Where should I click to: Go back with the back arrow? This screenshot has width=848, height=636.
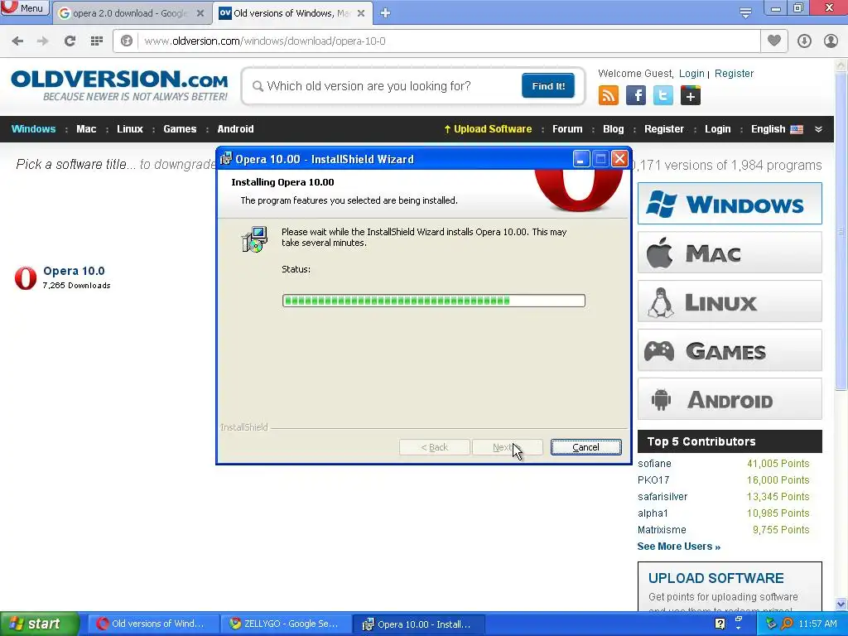17,41
